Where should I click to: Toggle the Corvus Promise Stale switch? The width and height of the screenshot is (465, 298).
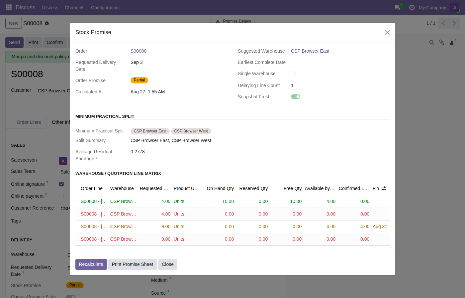pos(71,296)
